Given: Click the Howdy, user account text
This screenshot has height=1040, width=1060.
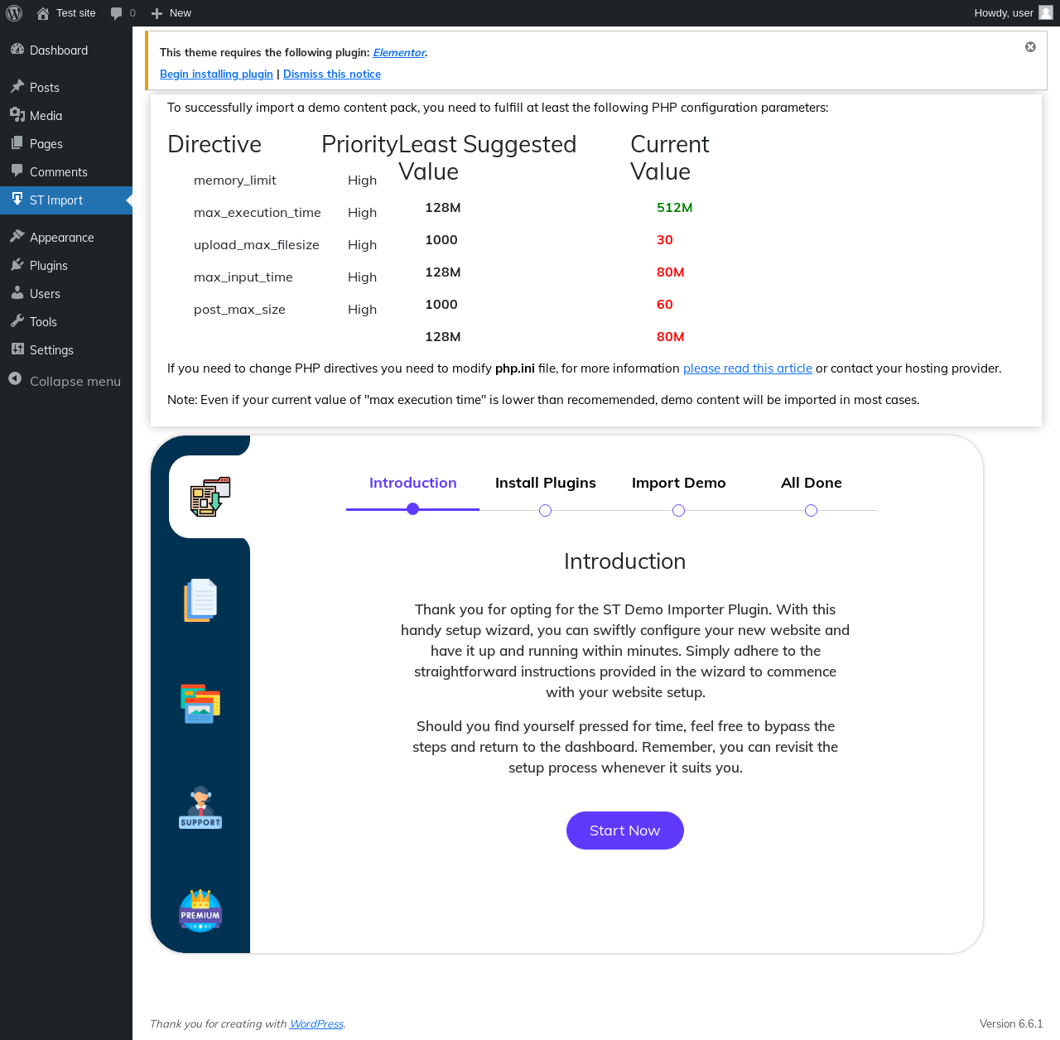Looking at the screenshot, I should click(x=1004, y=13).
